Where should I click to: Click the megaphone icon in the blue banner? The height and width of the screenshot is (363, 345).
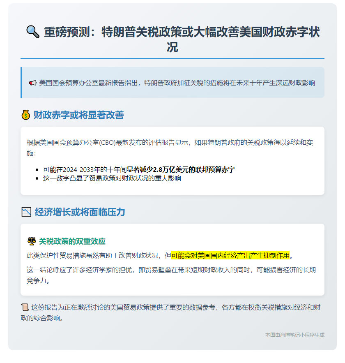pos(33,83)
